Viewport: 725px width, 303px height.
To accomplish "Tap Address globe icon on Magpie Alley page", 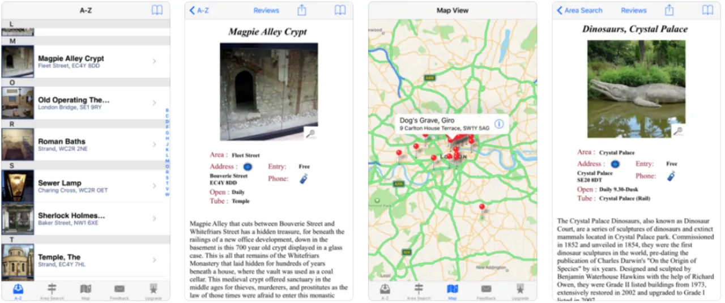I will pyautogui.click(x=248, y=167).
